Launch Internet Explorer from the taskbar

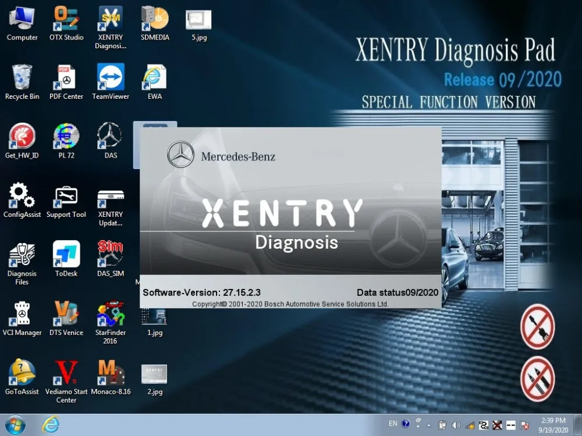click(50, 425)
